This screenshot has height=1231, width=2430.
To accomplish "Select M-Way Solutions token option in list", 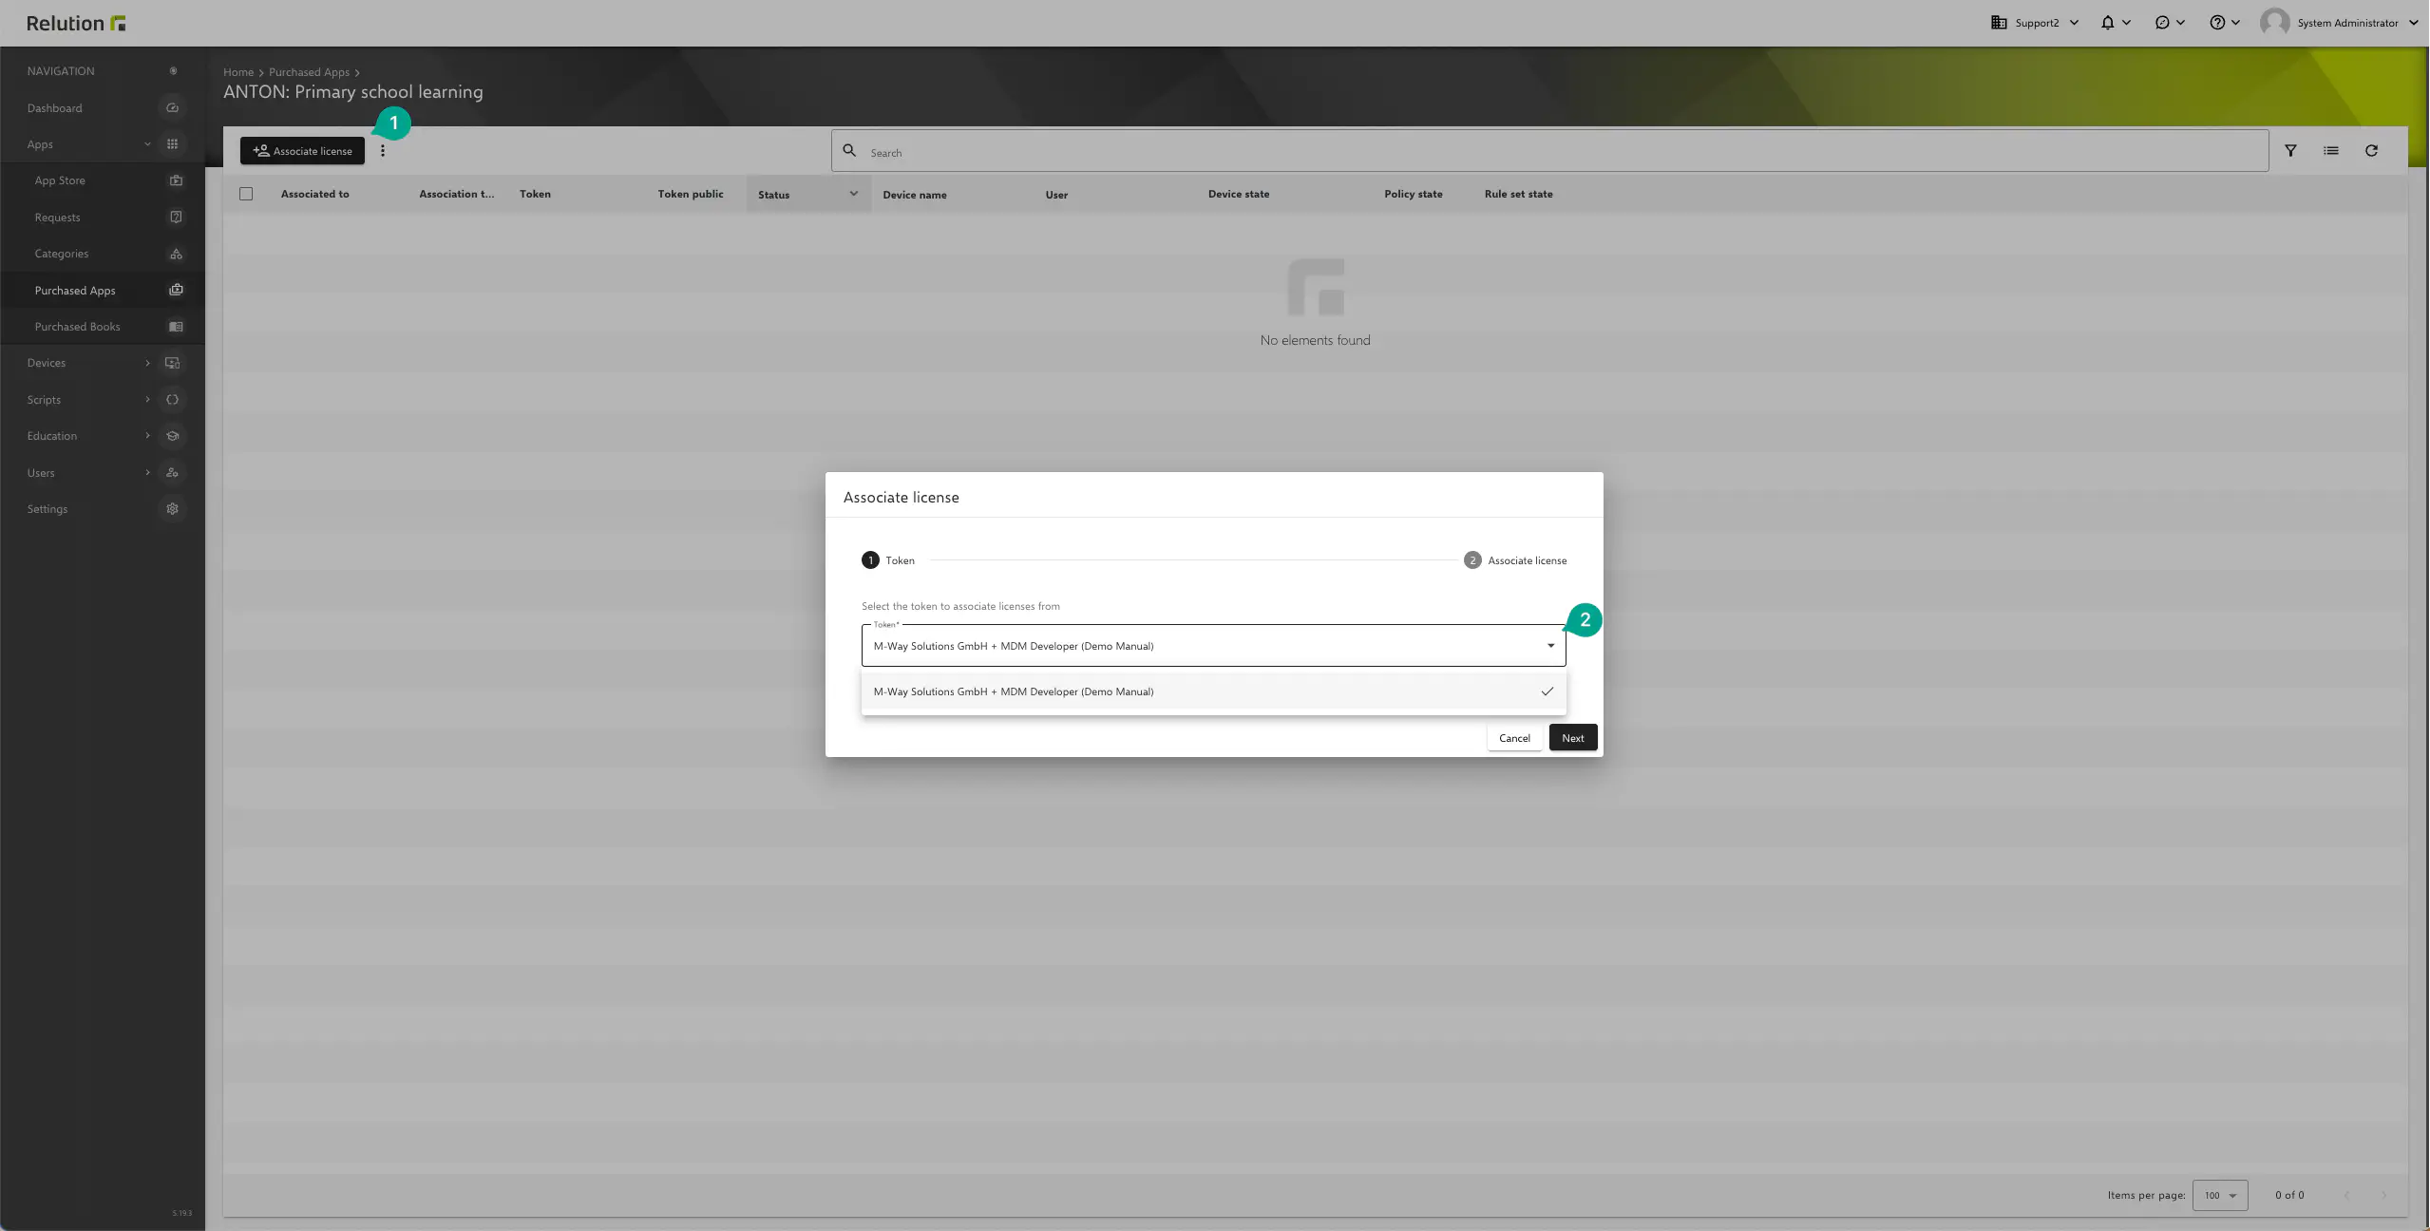I will coord(1014,691).
